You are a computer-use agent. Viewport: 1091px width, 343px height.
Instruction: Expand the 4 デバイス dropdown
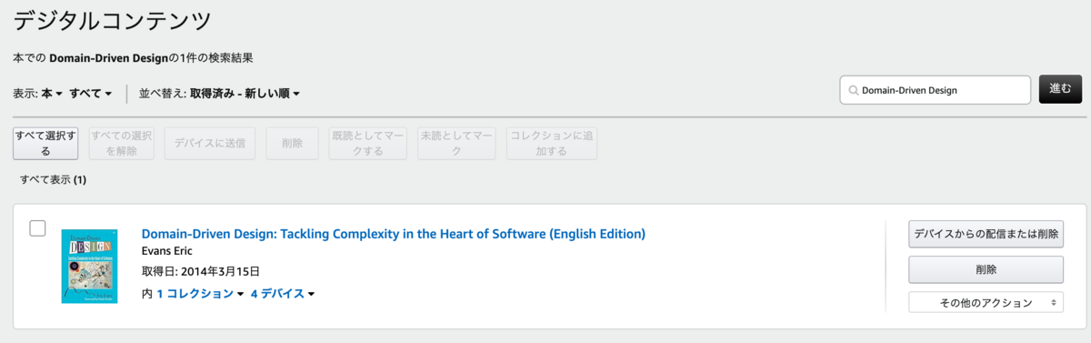pyautogui.click(x=283, y=294)
